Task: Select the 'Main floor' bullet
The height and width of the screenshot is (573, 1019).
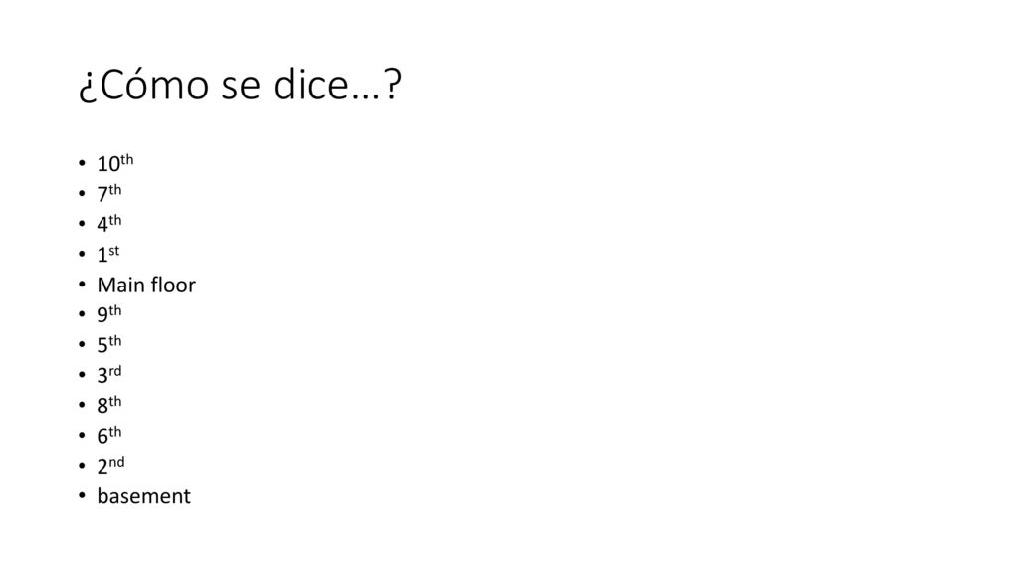Action: click(146, 285)
